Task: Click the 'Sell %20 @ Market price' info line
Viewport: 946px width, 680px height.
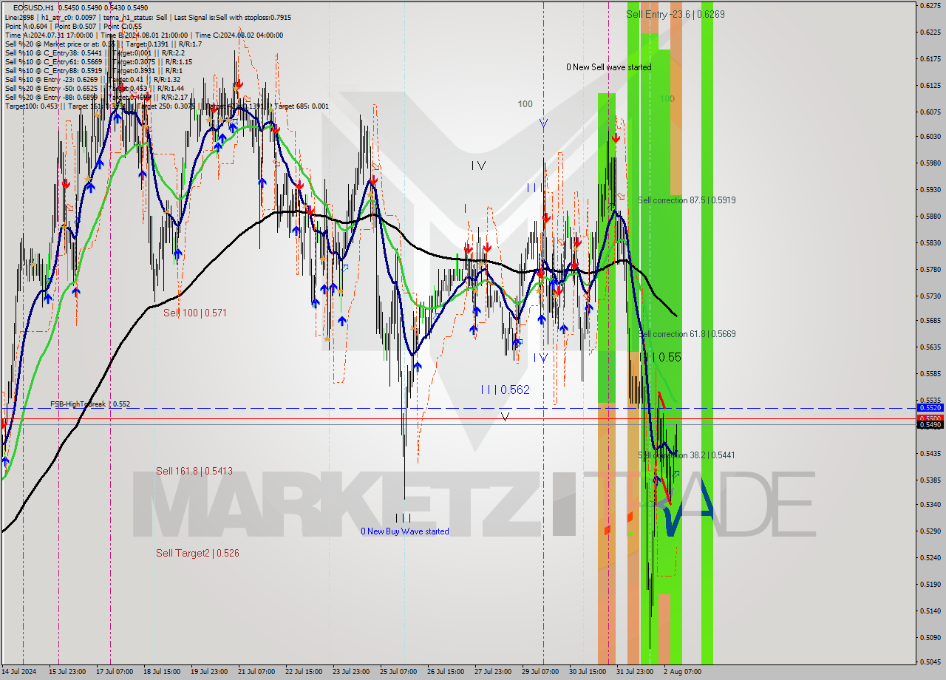Action: [x=103, y=44]
